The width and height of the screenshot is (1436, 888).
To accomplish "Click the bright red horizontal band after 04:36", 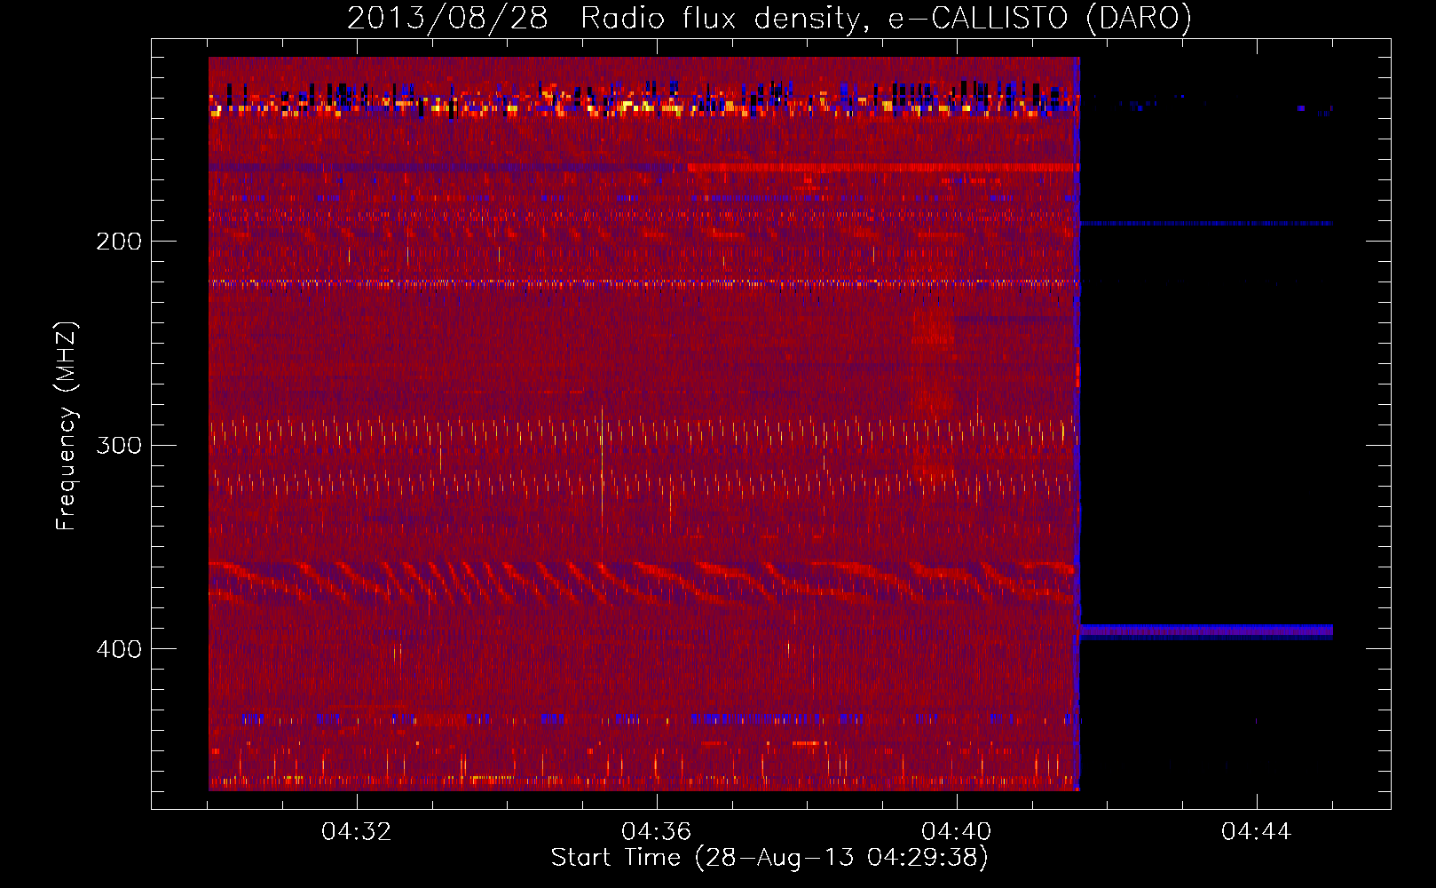I will (883, 167).
